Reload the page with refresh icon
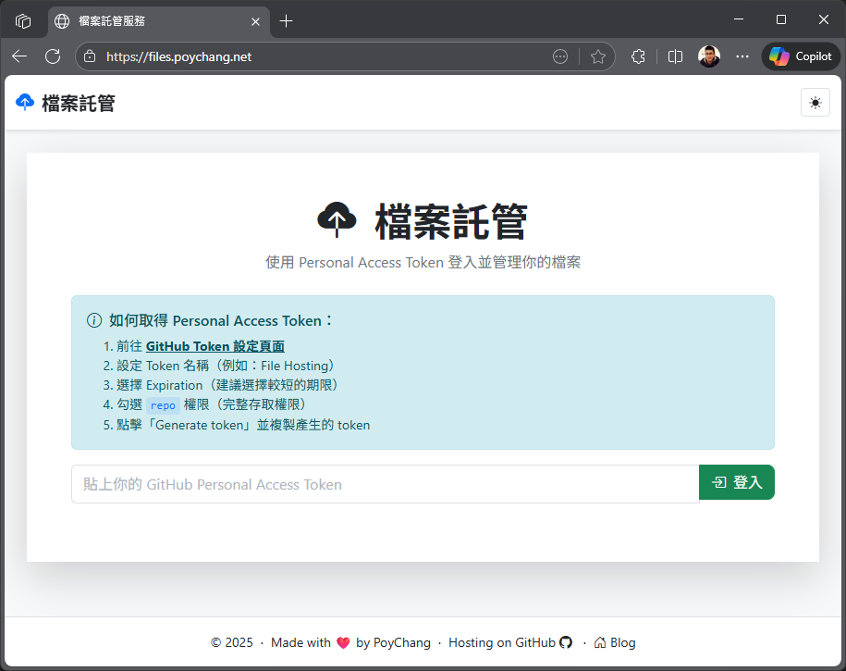846x671 pixels. click(x=53, y=56)
